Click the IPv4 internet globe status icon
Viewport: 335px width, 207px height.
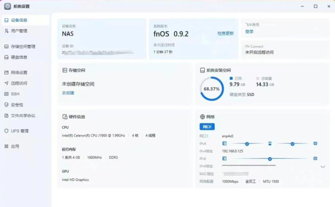point(315,144)
